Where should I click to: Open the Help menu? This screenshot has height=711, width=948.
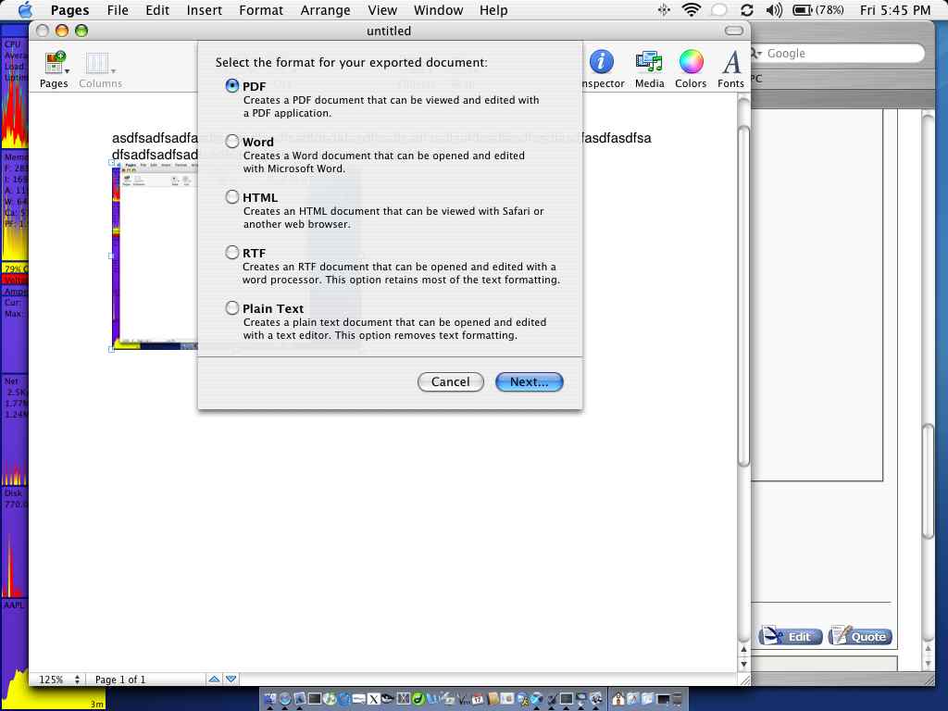pyautogui.click(x=493, y=10)
